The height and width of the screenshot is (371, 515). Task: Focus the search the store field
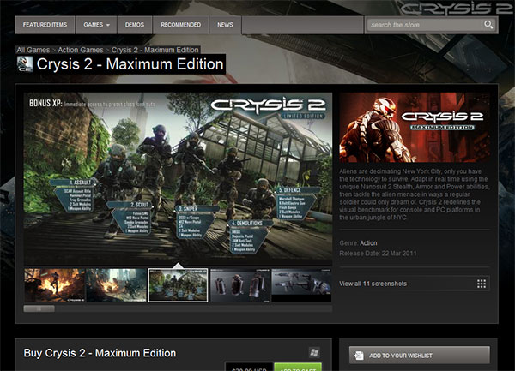(424, 25)
